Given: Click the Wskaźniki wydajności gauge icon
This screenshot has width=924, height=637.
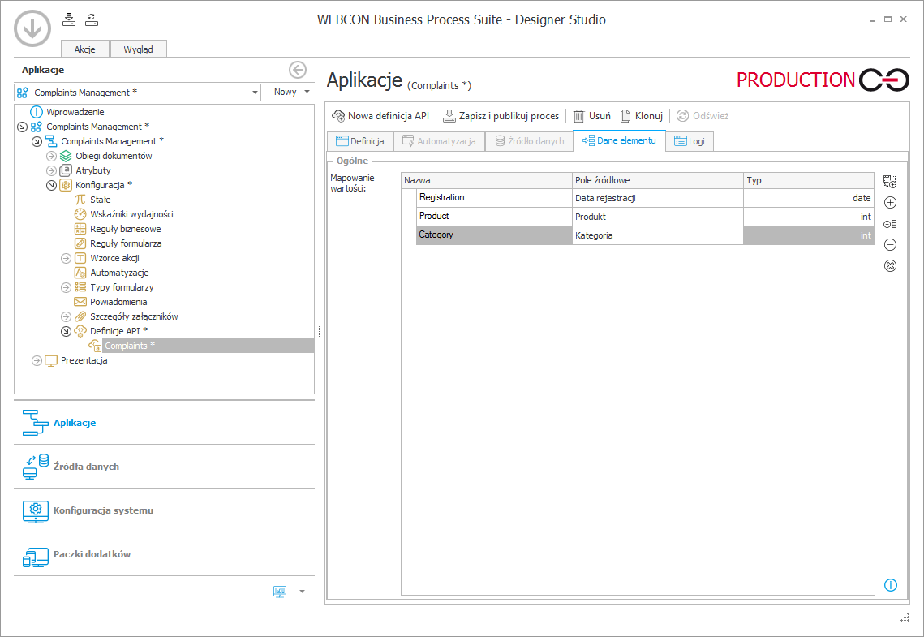Looking at the screenshot, I should [x=80, y=214].
